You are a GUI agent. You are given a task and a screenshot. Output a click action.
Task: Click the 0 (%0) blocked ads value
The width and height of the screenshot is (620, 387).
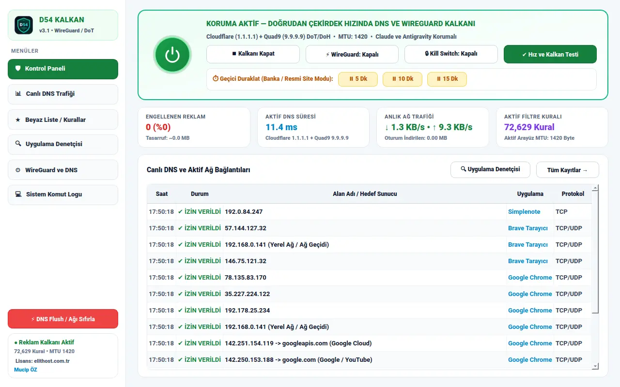tap(158, 127)
